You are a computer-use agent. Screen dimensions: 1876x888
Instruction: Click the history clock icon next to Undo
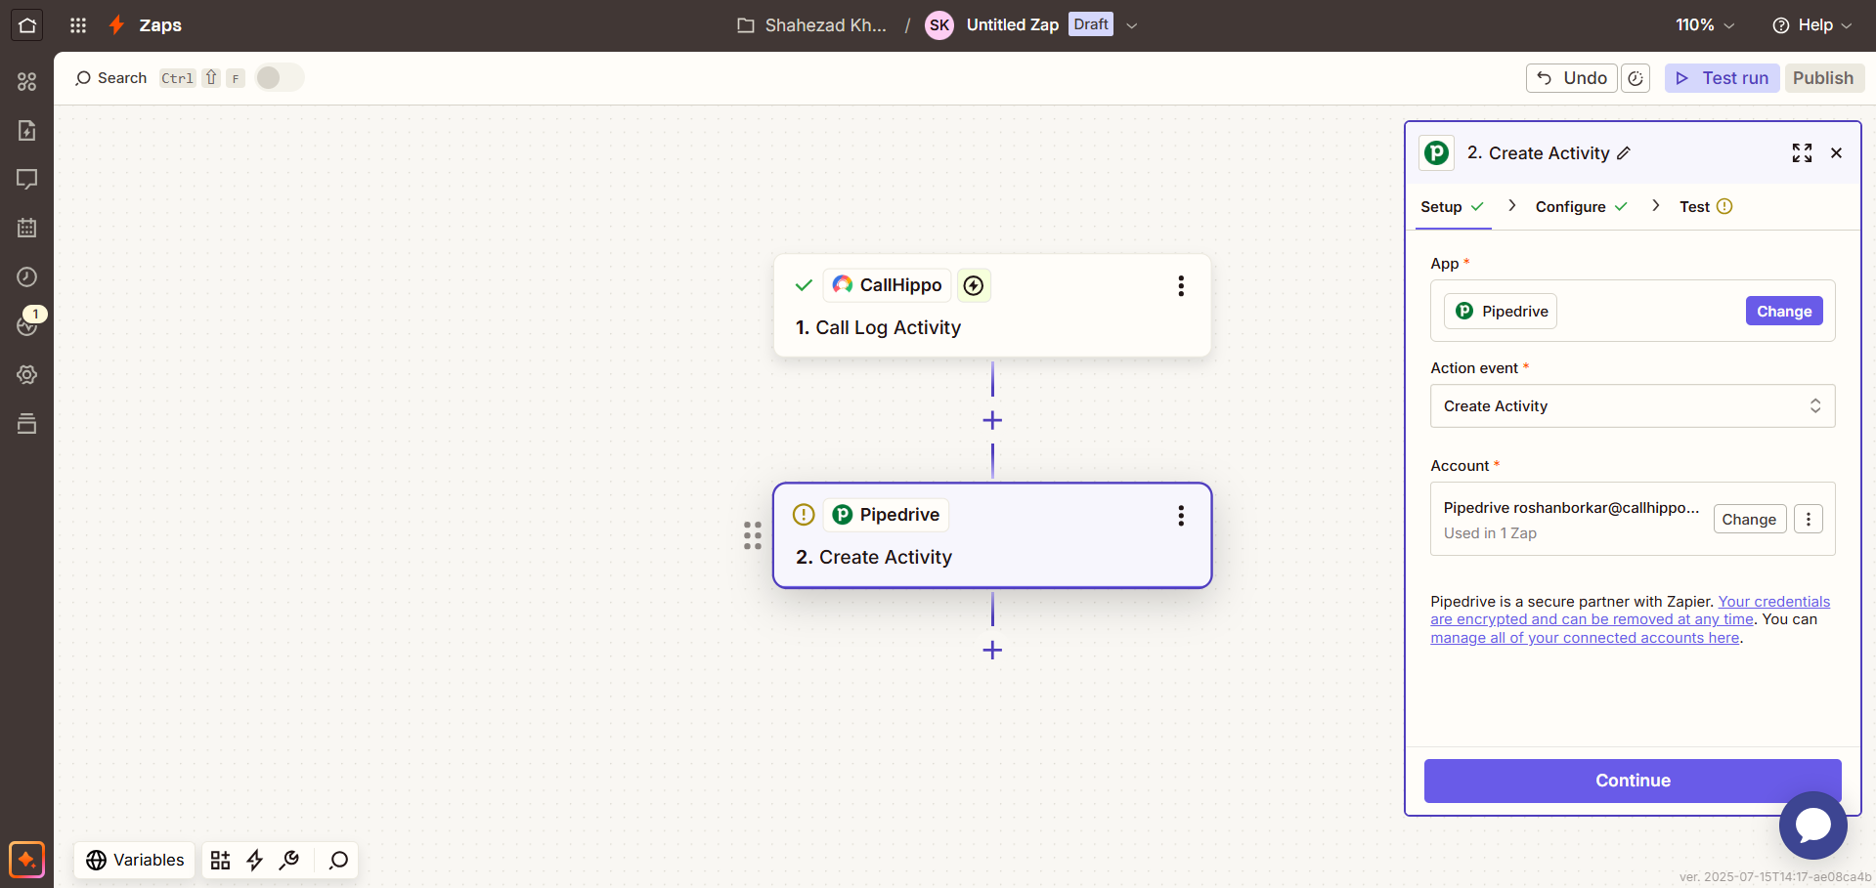[x=1636, y=78]
